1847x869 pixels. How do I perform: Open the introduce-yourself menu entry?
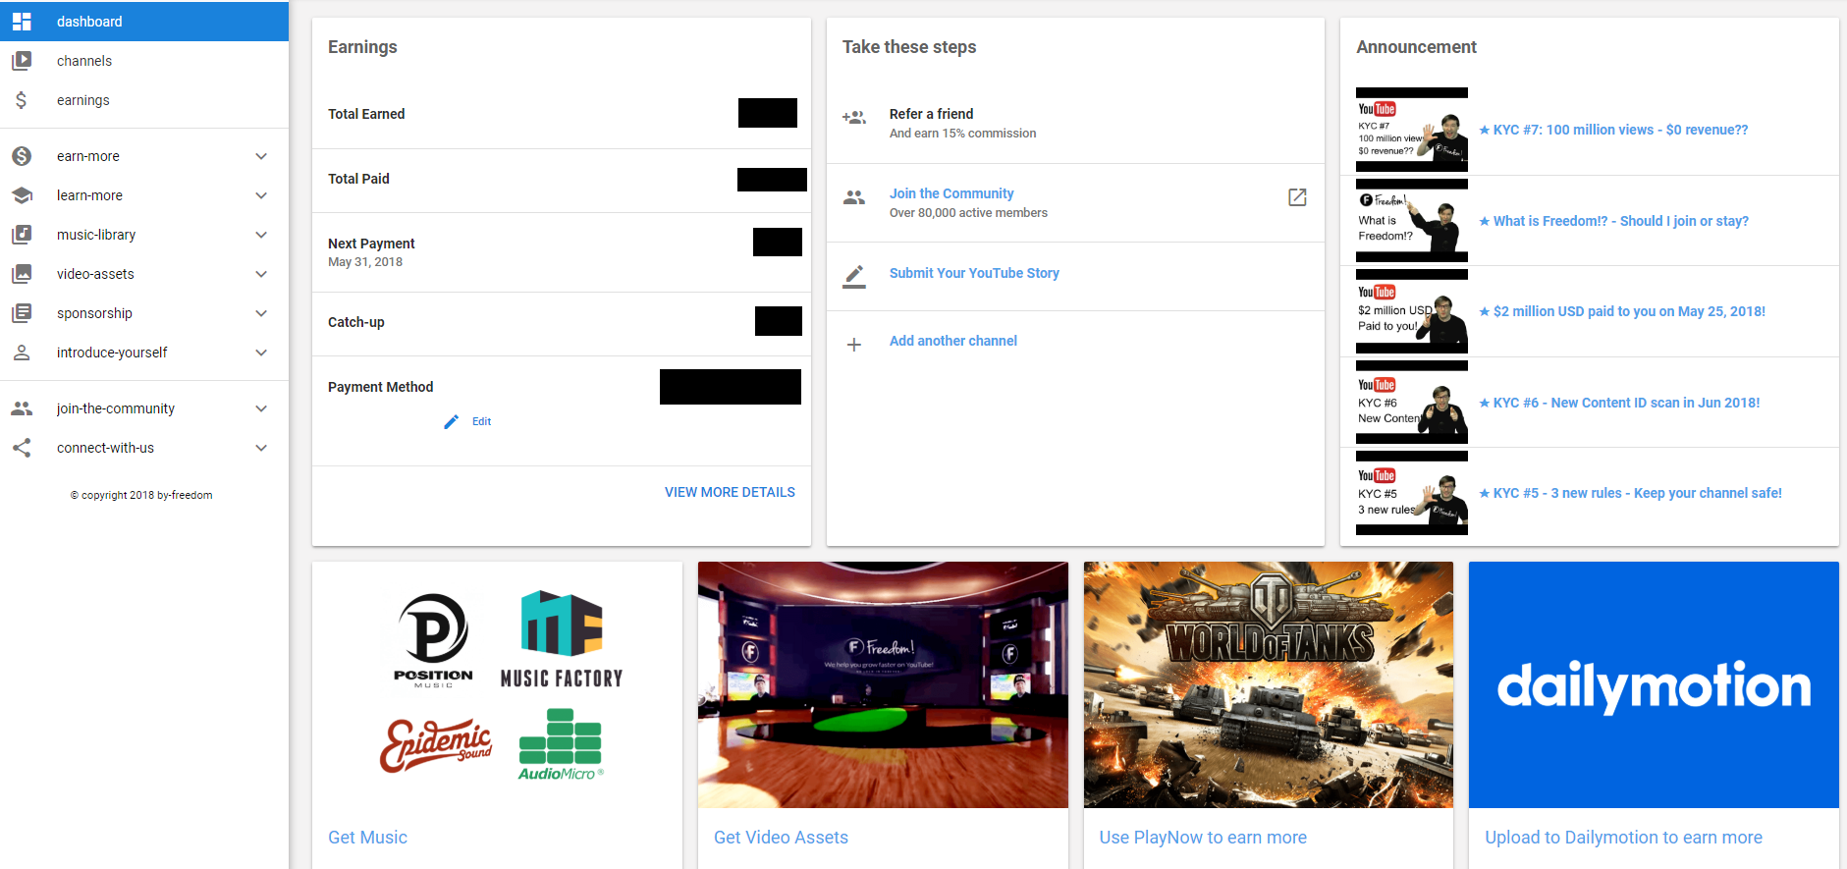tap(112, 353)
